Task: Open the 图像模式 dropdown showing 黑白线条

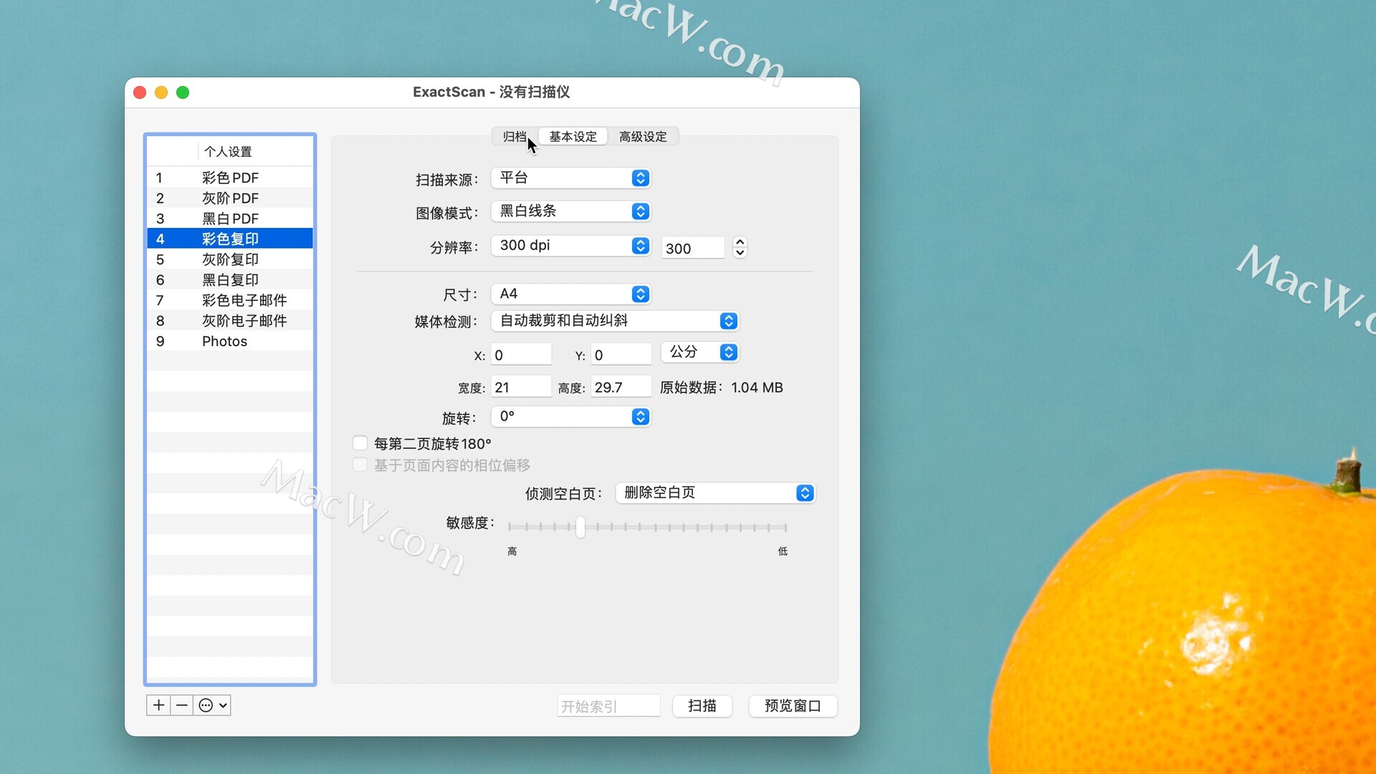Action: click(x=570, y=211)
